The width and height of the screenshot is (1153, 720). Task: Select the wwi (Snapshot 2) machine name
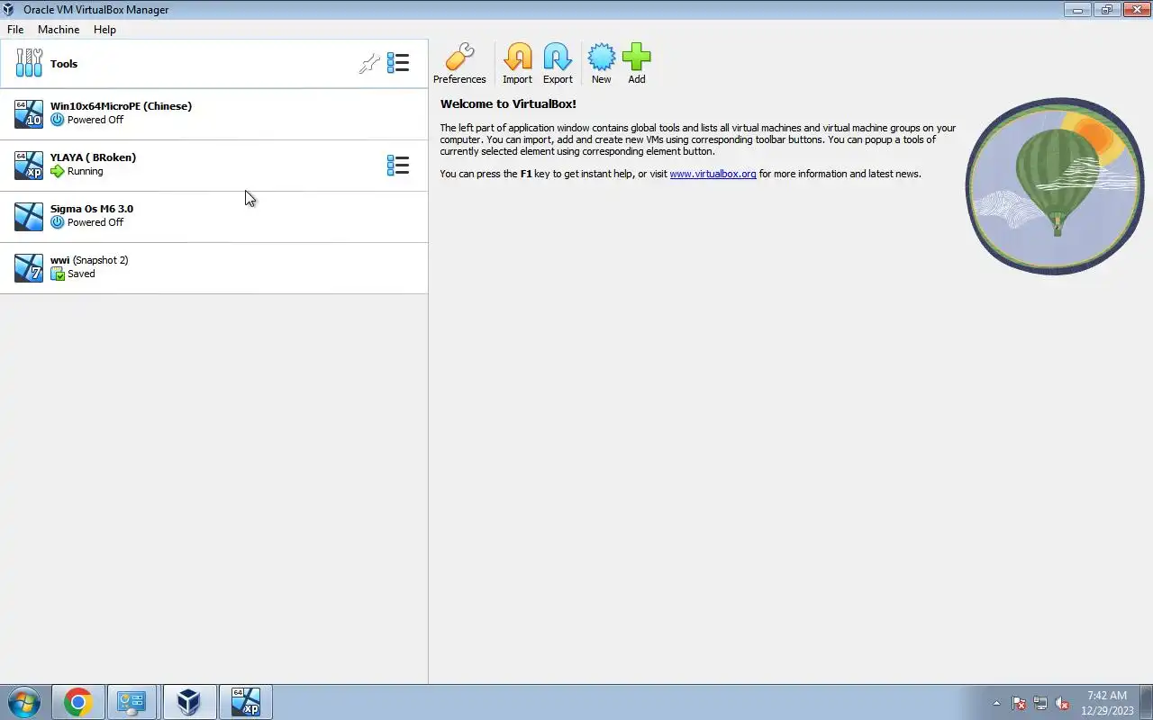(89, 260)
